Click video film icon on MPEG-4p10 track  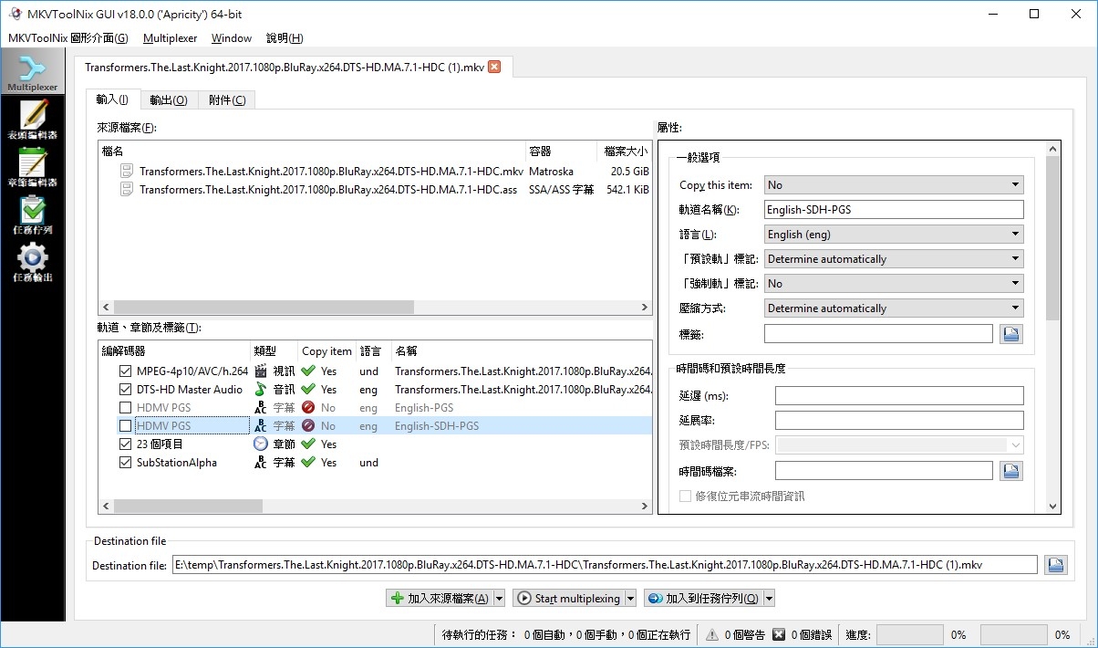[261, 371]
